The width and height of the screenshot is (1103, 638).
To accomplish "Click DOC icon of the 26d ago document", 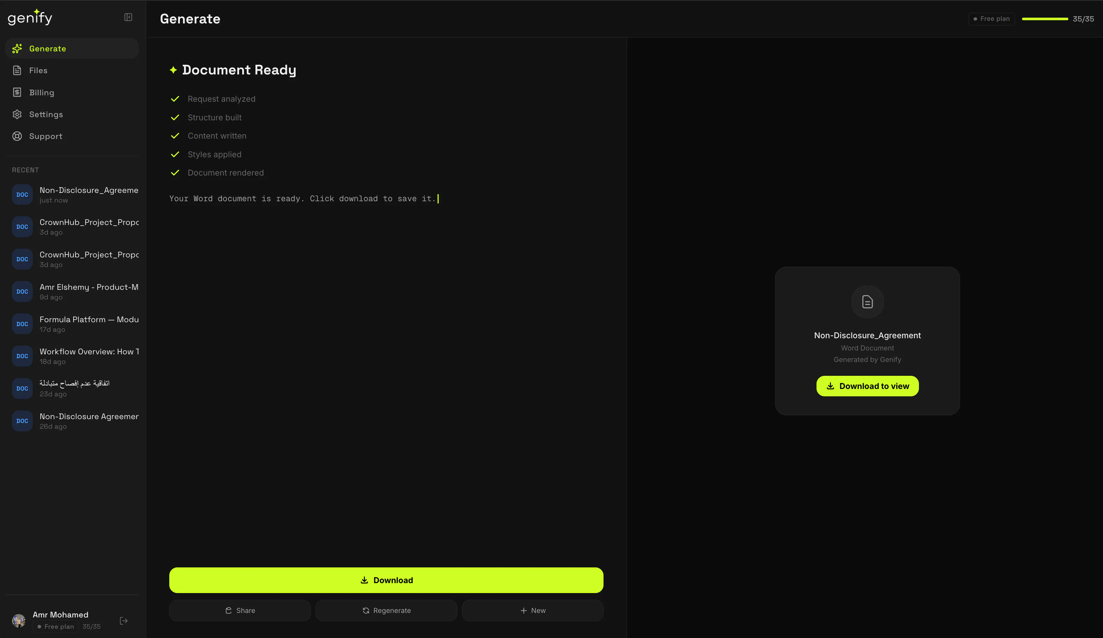I will (x=22, y=421).
